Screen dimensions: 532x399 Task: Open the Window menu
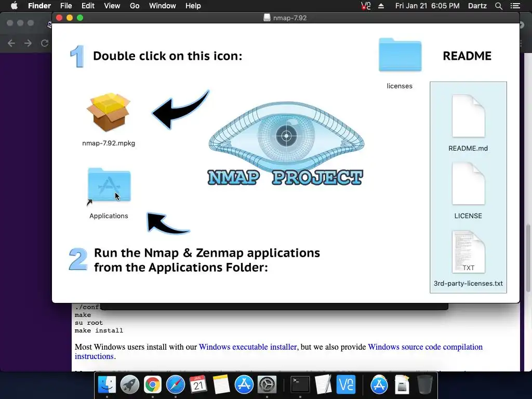(x=163, y=6)
